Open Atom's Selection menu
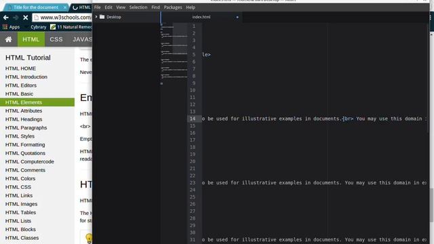The height and width of the screenshot is (244, 434). coord(138,7)
